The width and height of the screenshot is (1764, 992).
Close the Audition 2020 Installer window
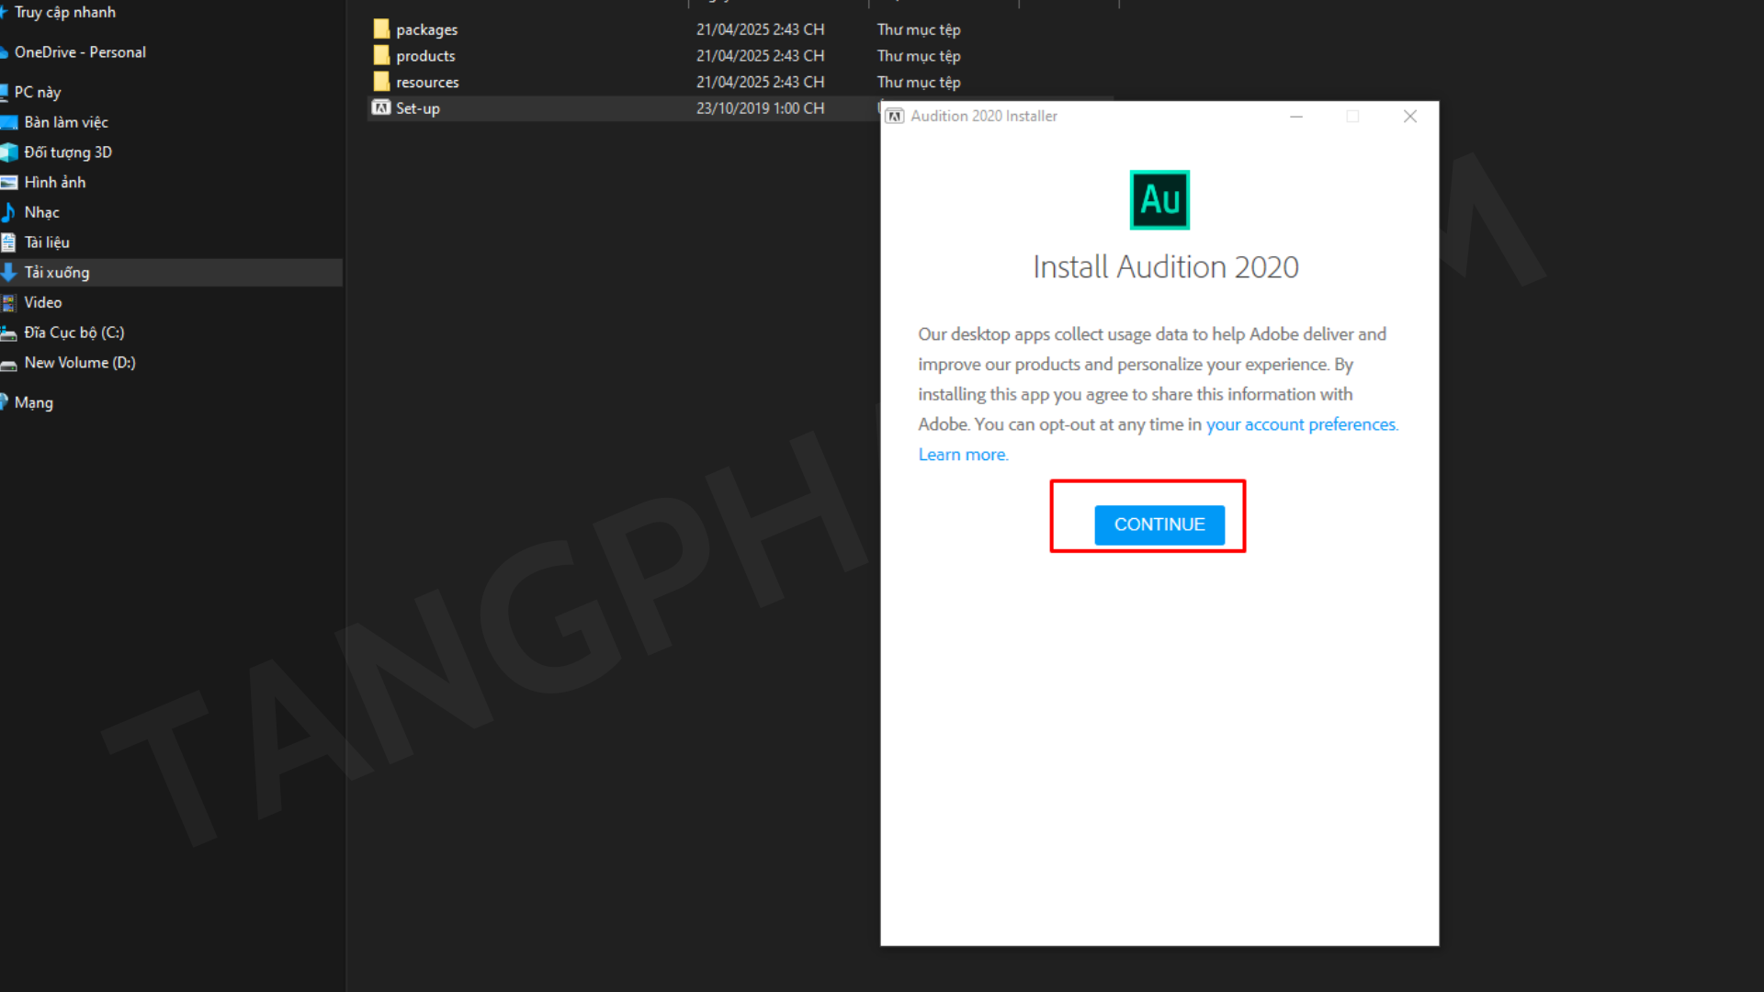click(x=1409, y=117)
